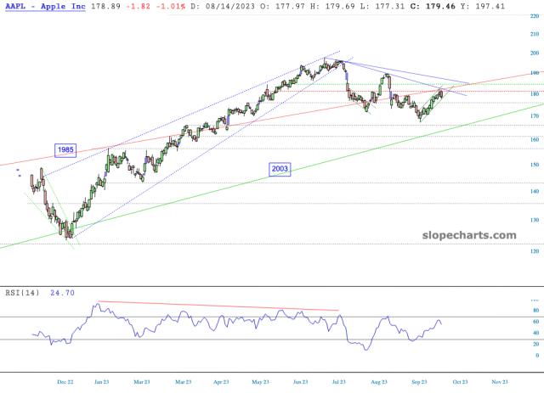The width and height of the screenshot is (544, 393).
Task: Click the Jun 23 date label
Action: (300, 382)
